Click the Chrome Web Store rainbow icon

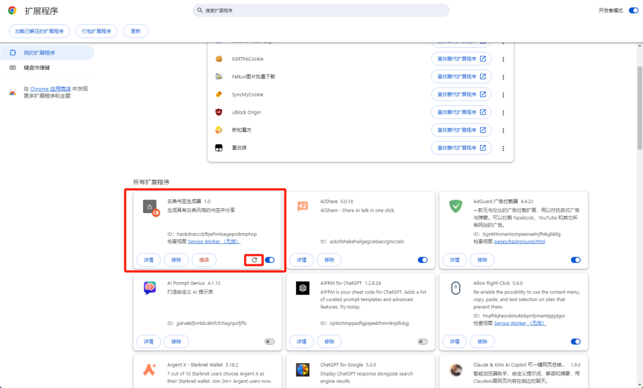[x=13, y=93]
